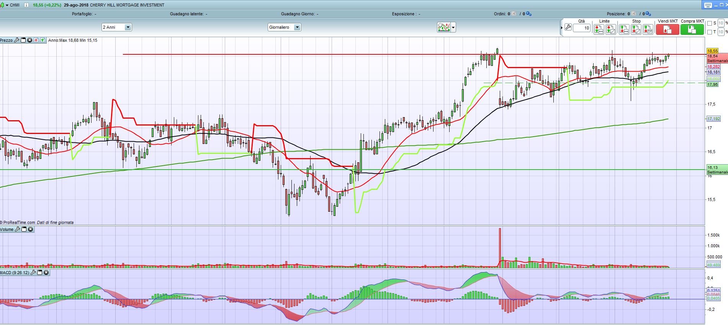This screenshot has height=325, width=728.
Task: Select the red 18,54 Settimanale resistance label
Action: pyautogui.click(x=717, y=59)
